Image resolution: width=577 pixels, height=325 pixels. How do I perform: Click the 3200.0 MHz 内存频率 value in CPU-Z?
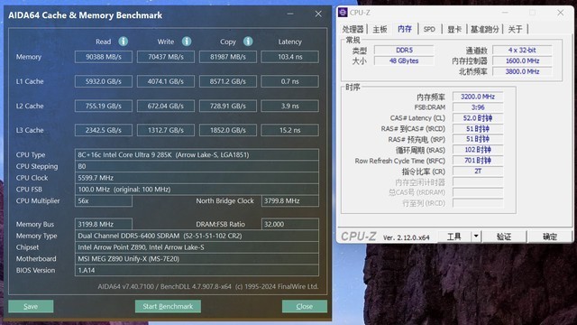coord(478,97)
